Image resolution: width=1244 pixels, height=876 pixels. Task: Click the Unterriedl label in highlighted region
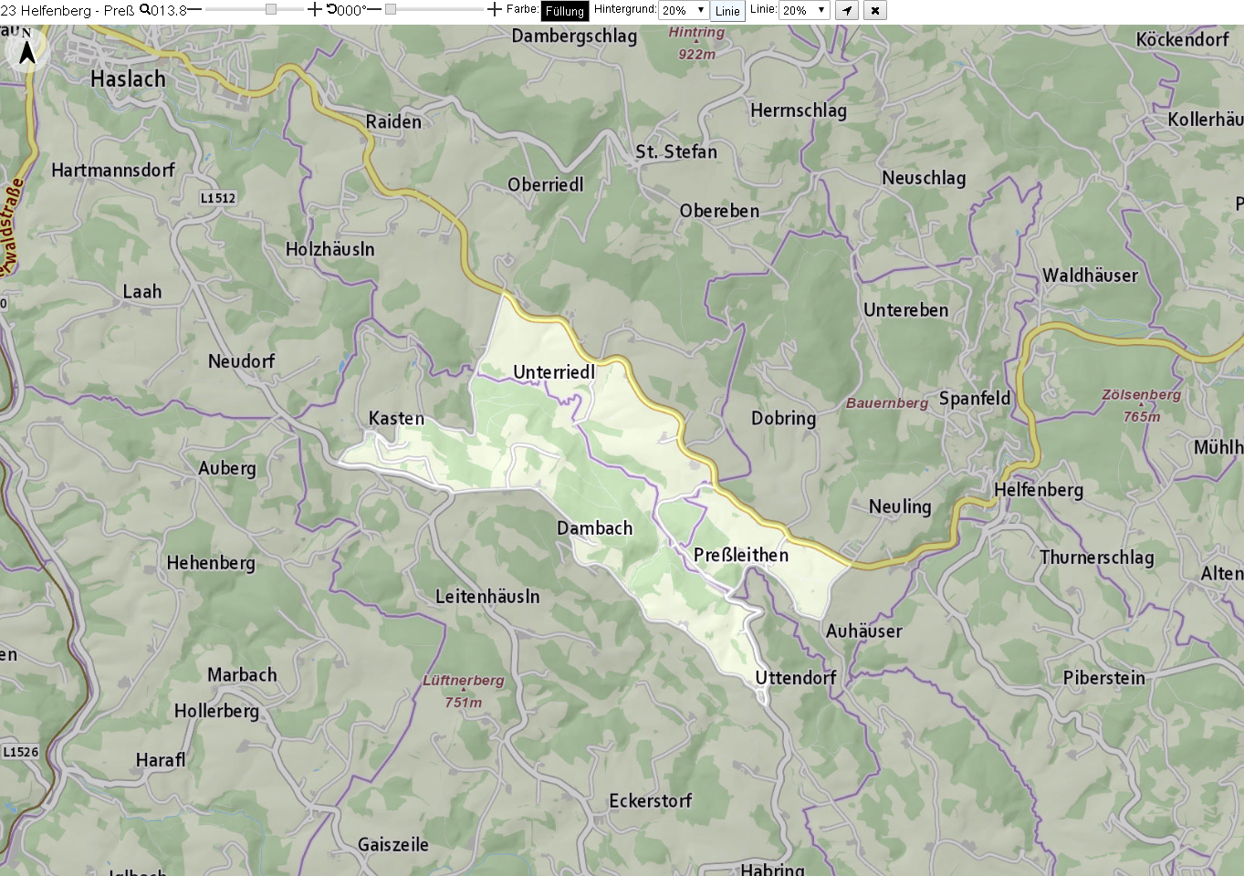(x=554, y=372)
